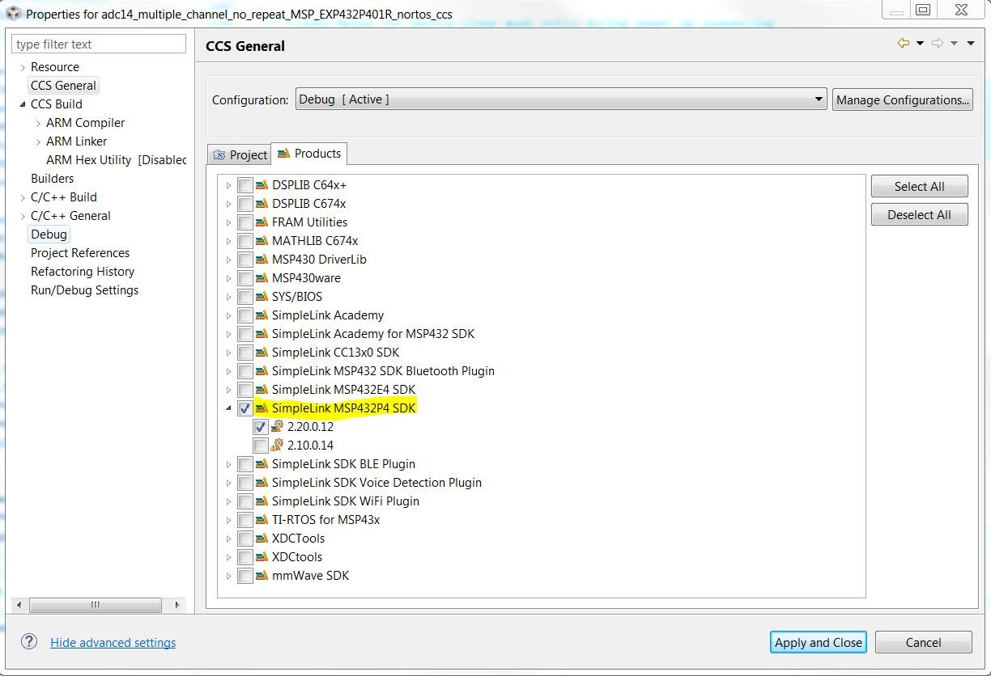Click the Cancel button
Screen dimensions: 991x676
point(924,642)
